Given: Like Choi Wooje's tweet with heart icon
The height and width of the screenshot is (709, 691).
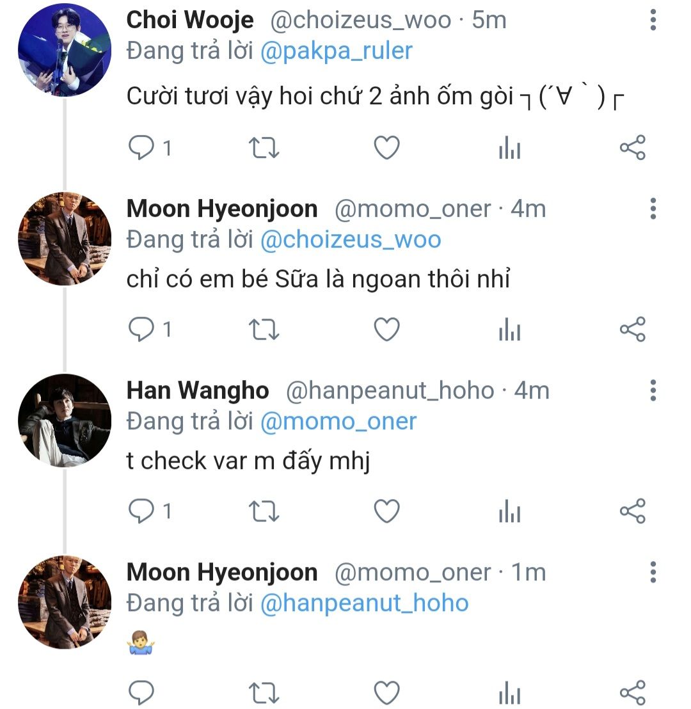Looking at the screenshot, I should point(386,148).
